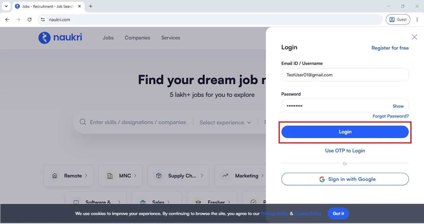
Task: Open Chrome menu three dots
Action: tap(417, 20)
